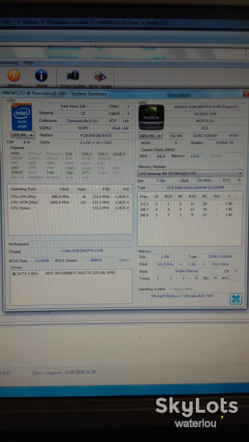Viewport: 249px width, 442px height.
Task: Click the Intel Atom CPU logo
Action: pos(22,117)
